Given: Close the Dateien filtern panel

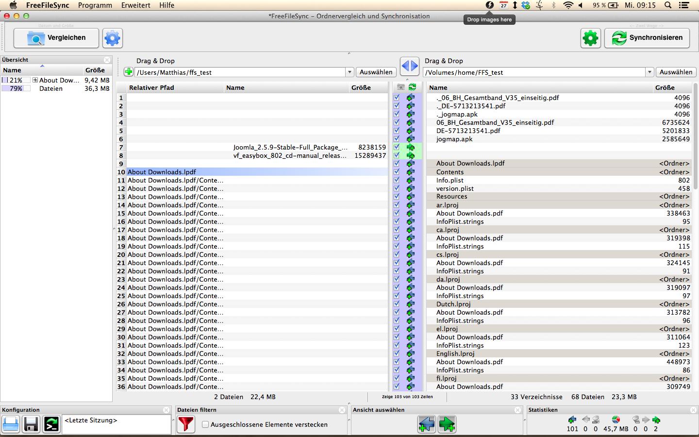Looking at the screenshot, I should tap(342, 410).
